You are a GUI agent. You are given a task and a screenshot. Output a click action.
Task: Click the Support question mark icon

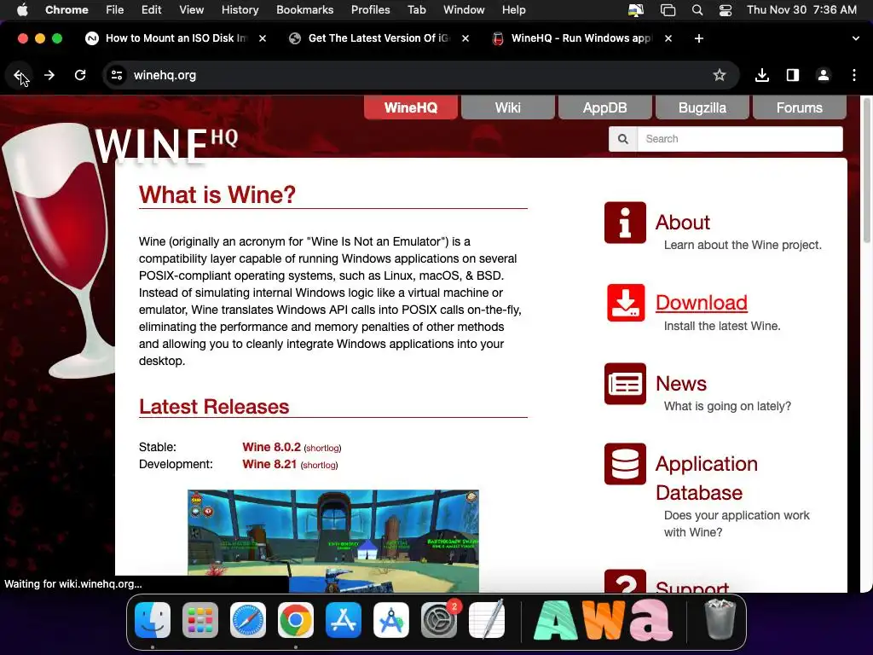625,581
